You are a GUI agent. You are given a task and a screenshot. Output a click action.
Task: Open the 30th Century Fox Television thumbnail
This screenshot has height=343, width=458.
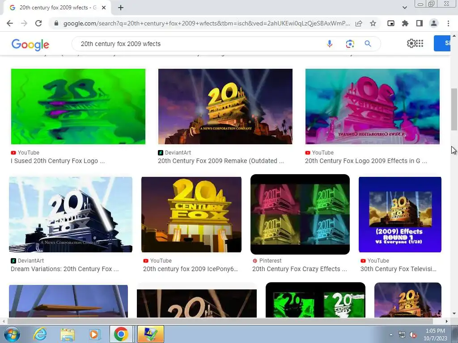[x=400, y=214]
